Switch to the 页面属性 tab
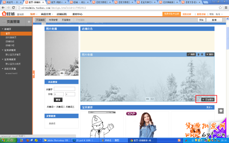Image resolution: width=229 pixels, height=143 pixels. tap(66, 20)
